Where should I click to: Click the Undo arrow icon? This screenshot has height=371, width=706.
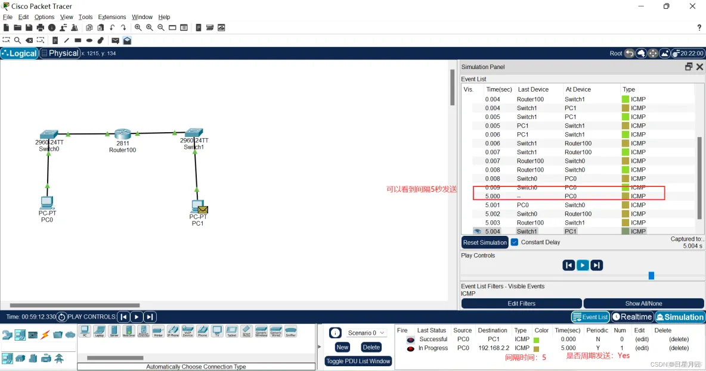click(112, 28)
